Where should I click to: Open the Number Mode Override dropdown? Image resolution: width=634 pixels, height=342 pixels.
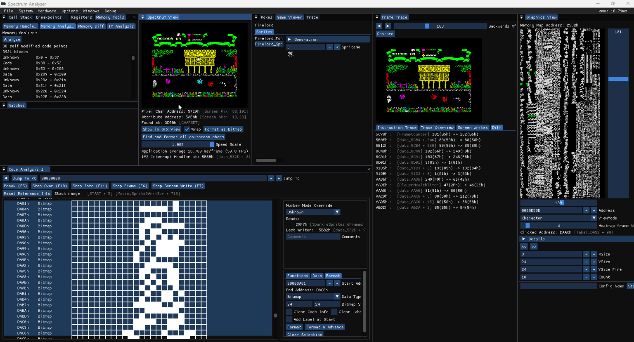[x=312, y=212]
